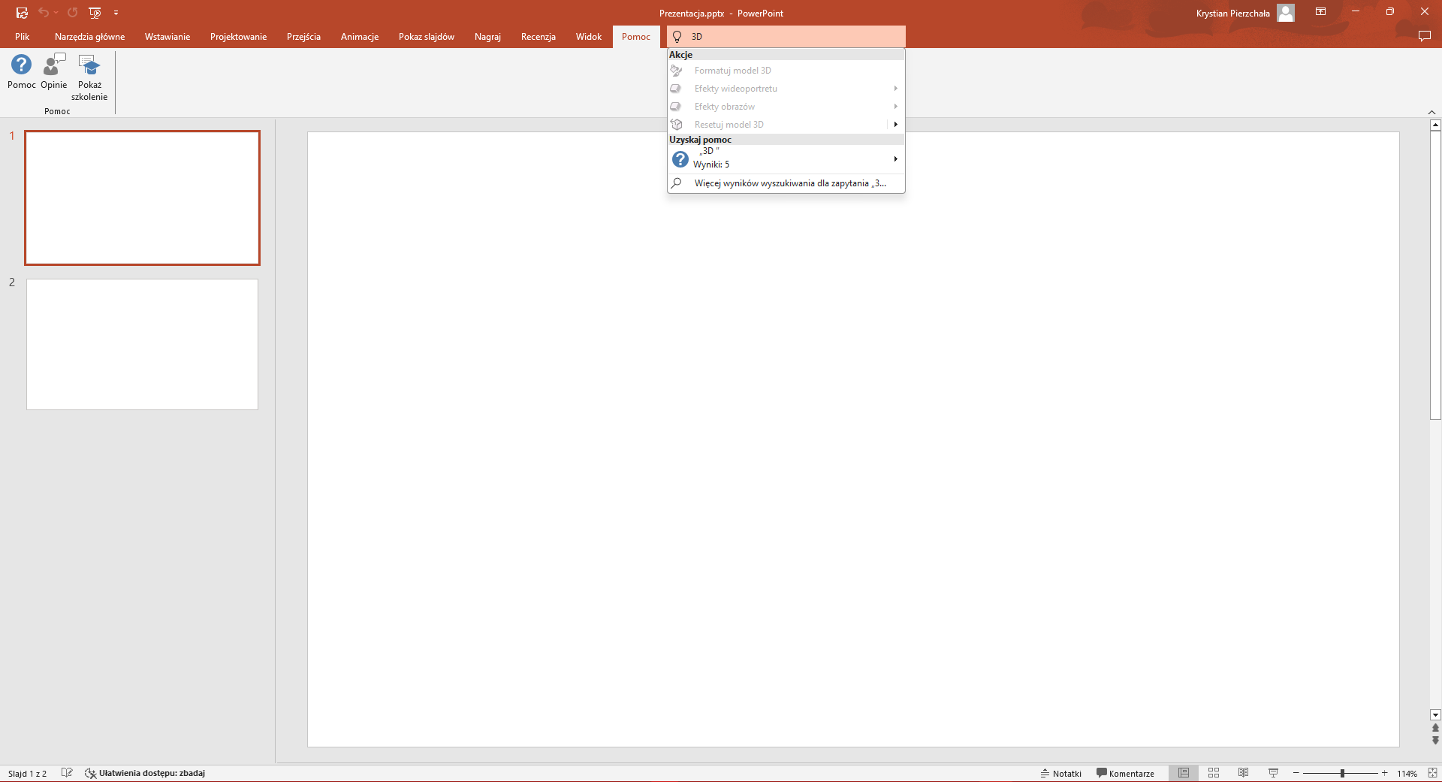The width and height of the screenshot is (1442, 782).
Task: Open the Wstawianie ribbon tab
Action: [167, 36]
